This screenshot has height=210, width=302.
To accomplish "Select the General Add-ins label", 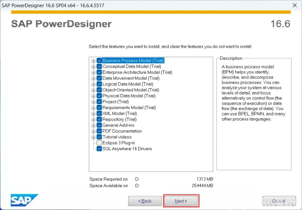I will tap(118, 125).
